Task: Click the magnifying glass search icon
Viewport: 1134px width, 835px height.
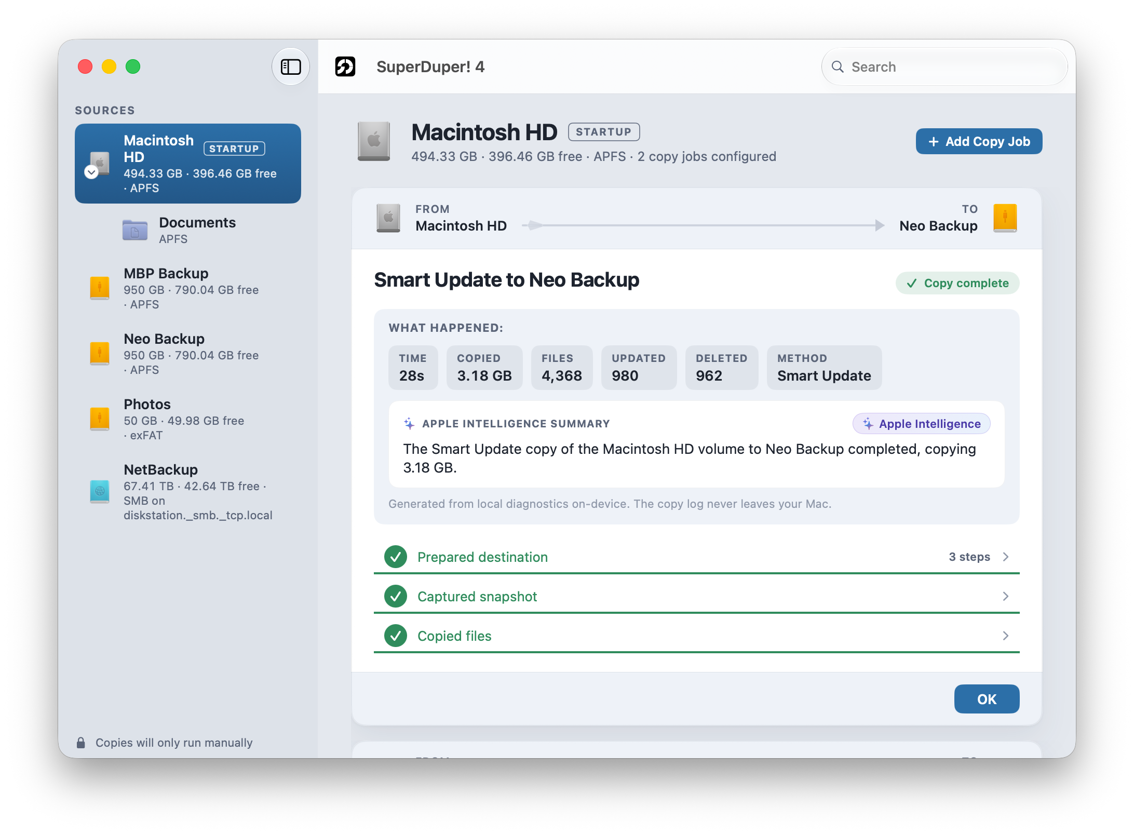Action: tap(838, 66)
